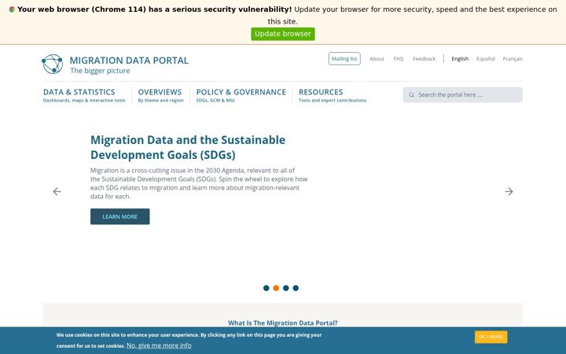
Task: Click 'By theme and region' subtitle
Action: point(160,101)
